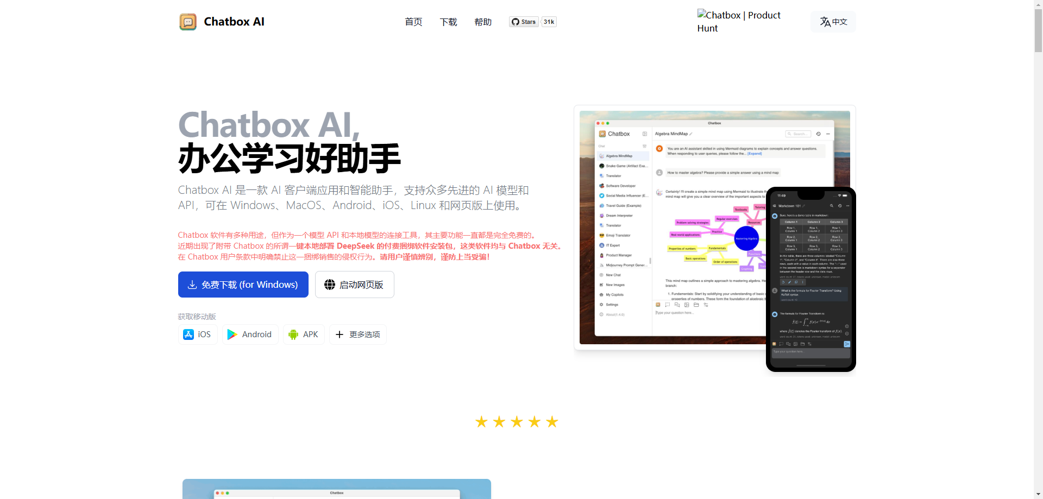Open the 首页 navigation item

413,22
